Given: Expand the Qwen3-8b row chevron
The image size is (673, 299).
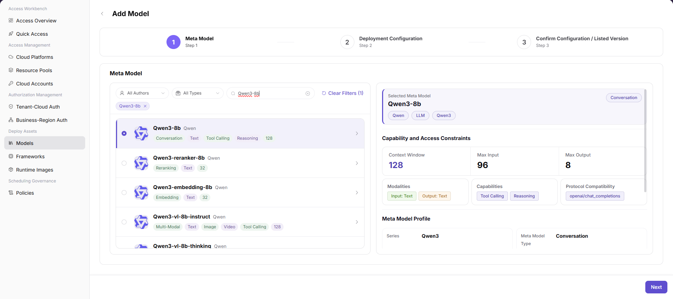Looking at the screenshot, I should pyautogui.click(x=357, y=133).
